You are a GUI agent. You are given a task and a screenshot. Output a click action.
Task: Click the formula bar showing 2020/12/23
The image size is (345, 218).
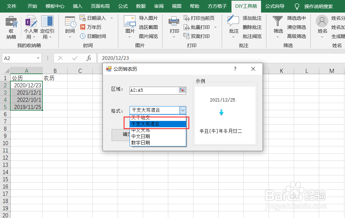pos(221,58)
